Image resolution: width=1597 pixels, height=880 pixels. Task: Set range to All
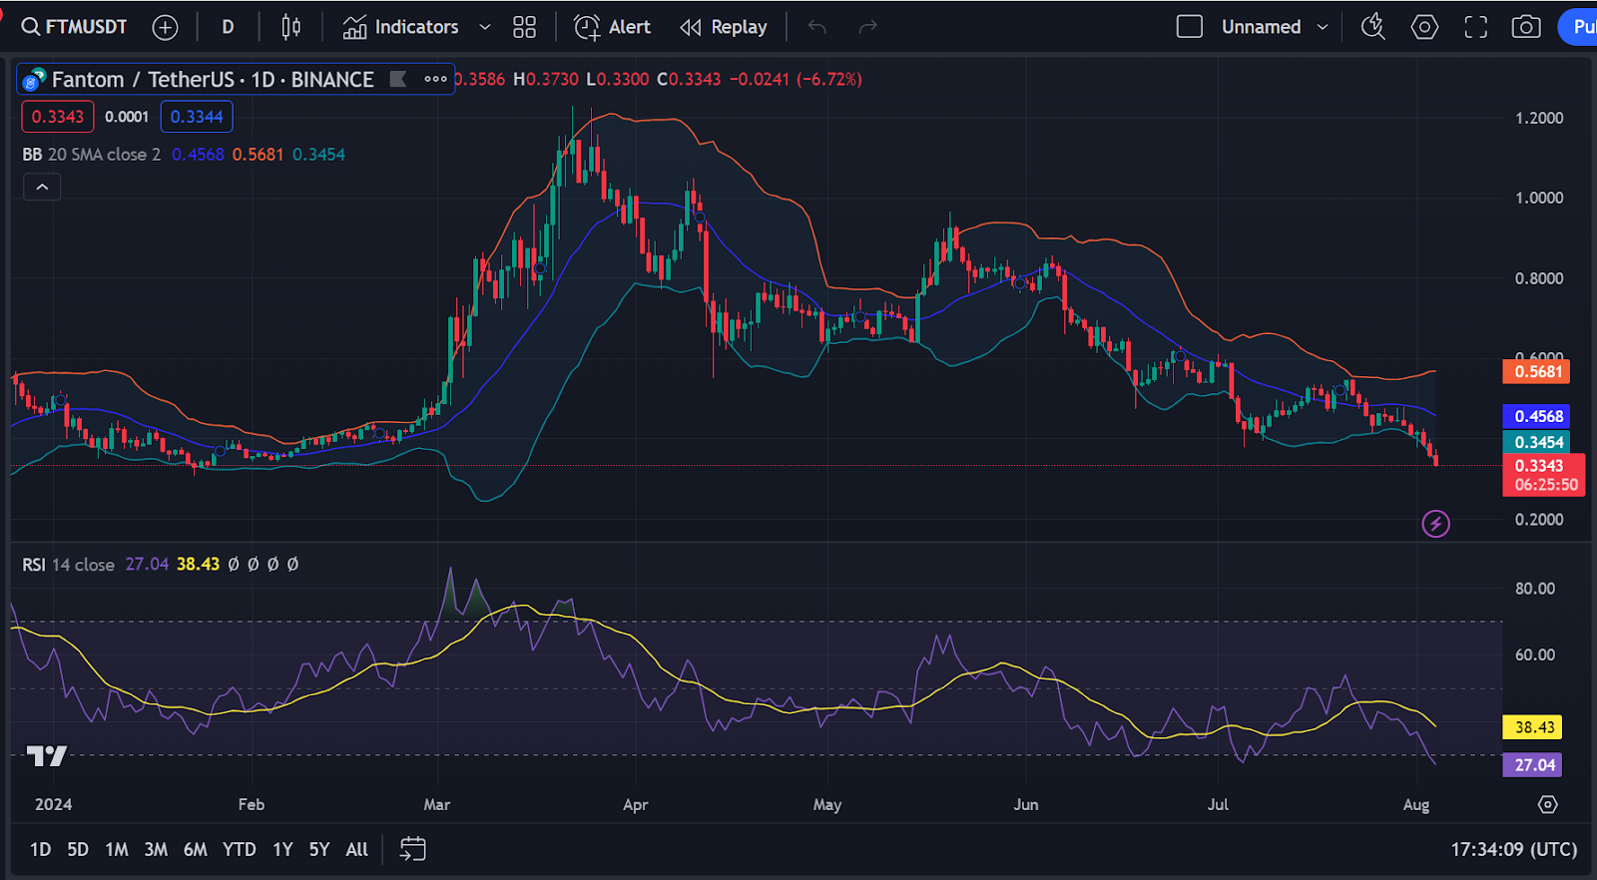pos(356,849)
